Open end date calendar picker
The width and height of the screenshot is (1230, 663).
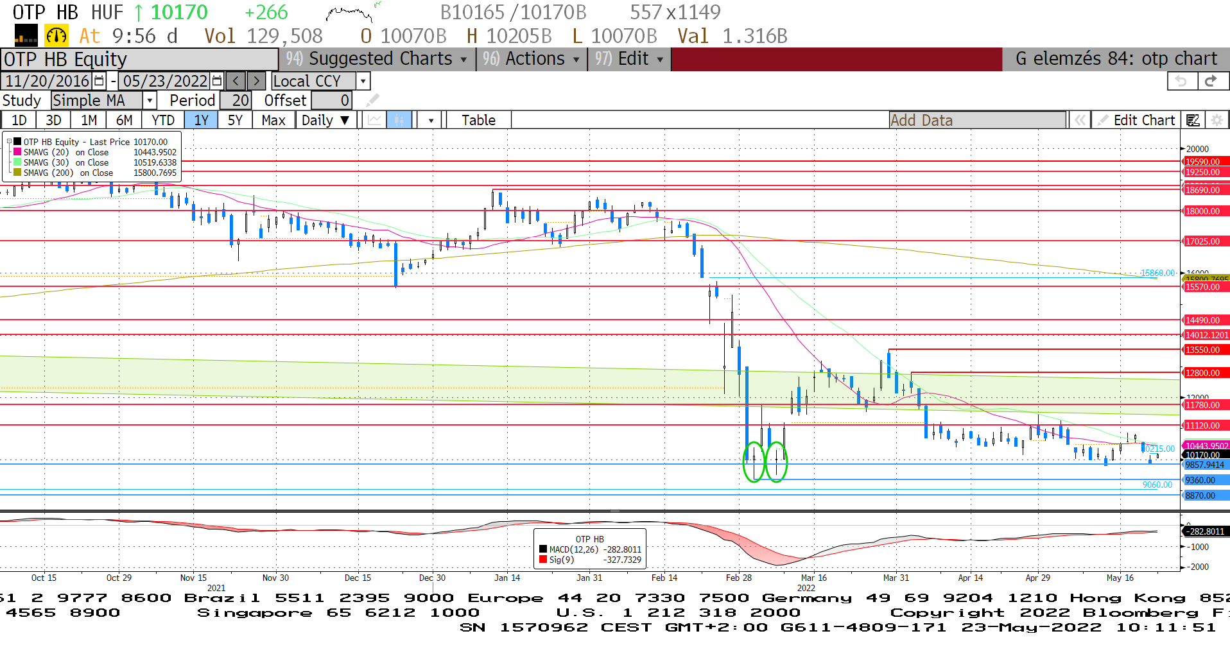(217, 81)
